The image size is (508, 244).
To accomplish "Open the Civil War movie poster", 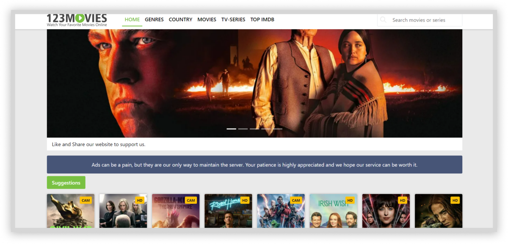I will click(x=71, y=211).
